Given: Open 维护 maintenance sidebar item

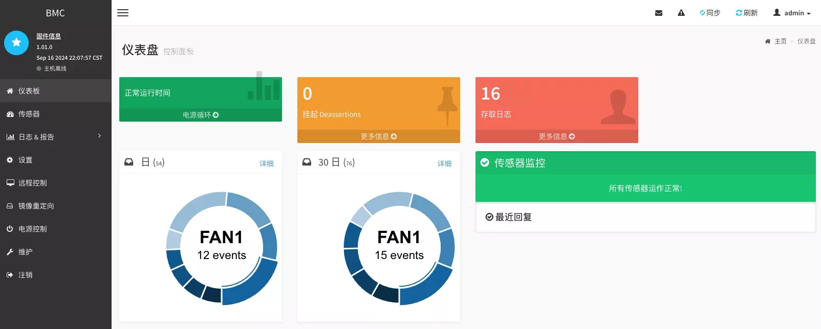Looking at the screenshot, I should (56, 252).
